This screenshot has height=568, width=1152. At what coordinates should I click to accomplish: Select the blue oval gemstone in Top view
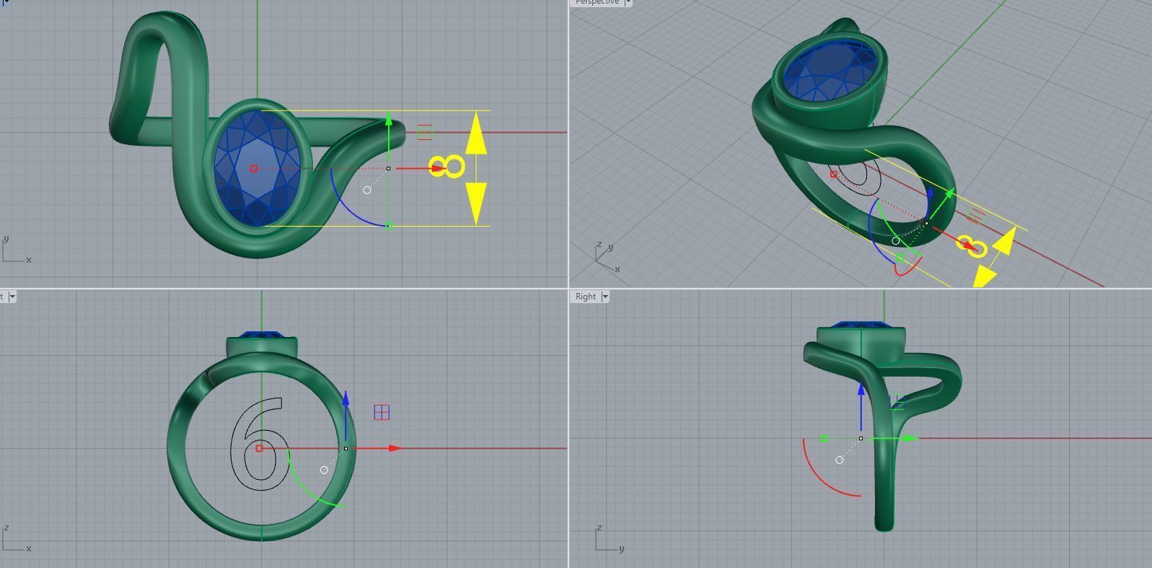click(257, 168)
